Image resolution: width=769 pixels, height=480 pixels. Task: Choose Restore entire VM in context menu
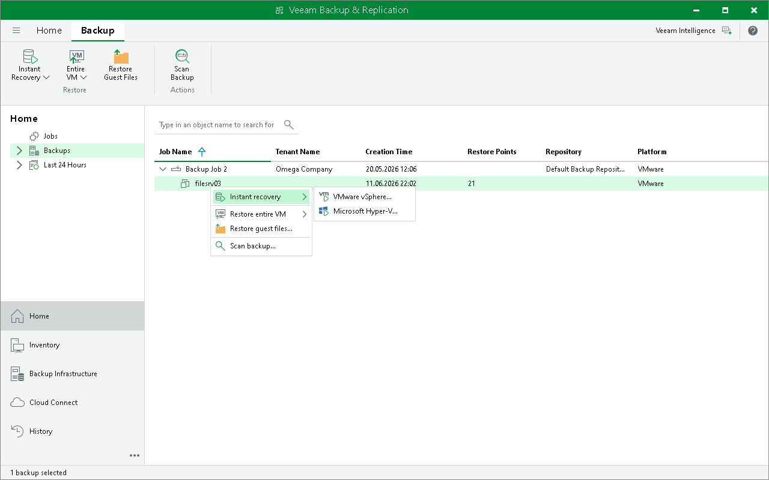click(x=261, y=214)
